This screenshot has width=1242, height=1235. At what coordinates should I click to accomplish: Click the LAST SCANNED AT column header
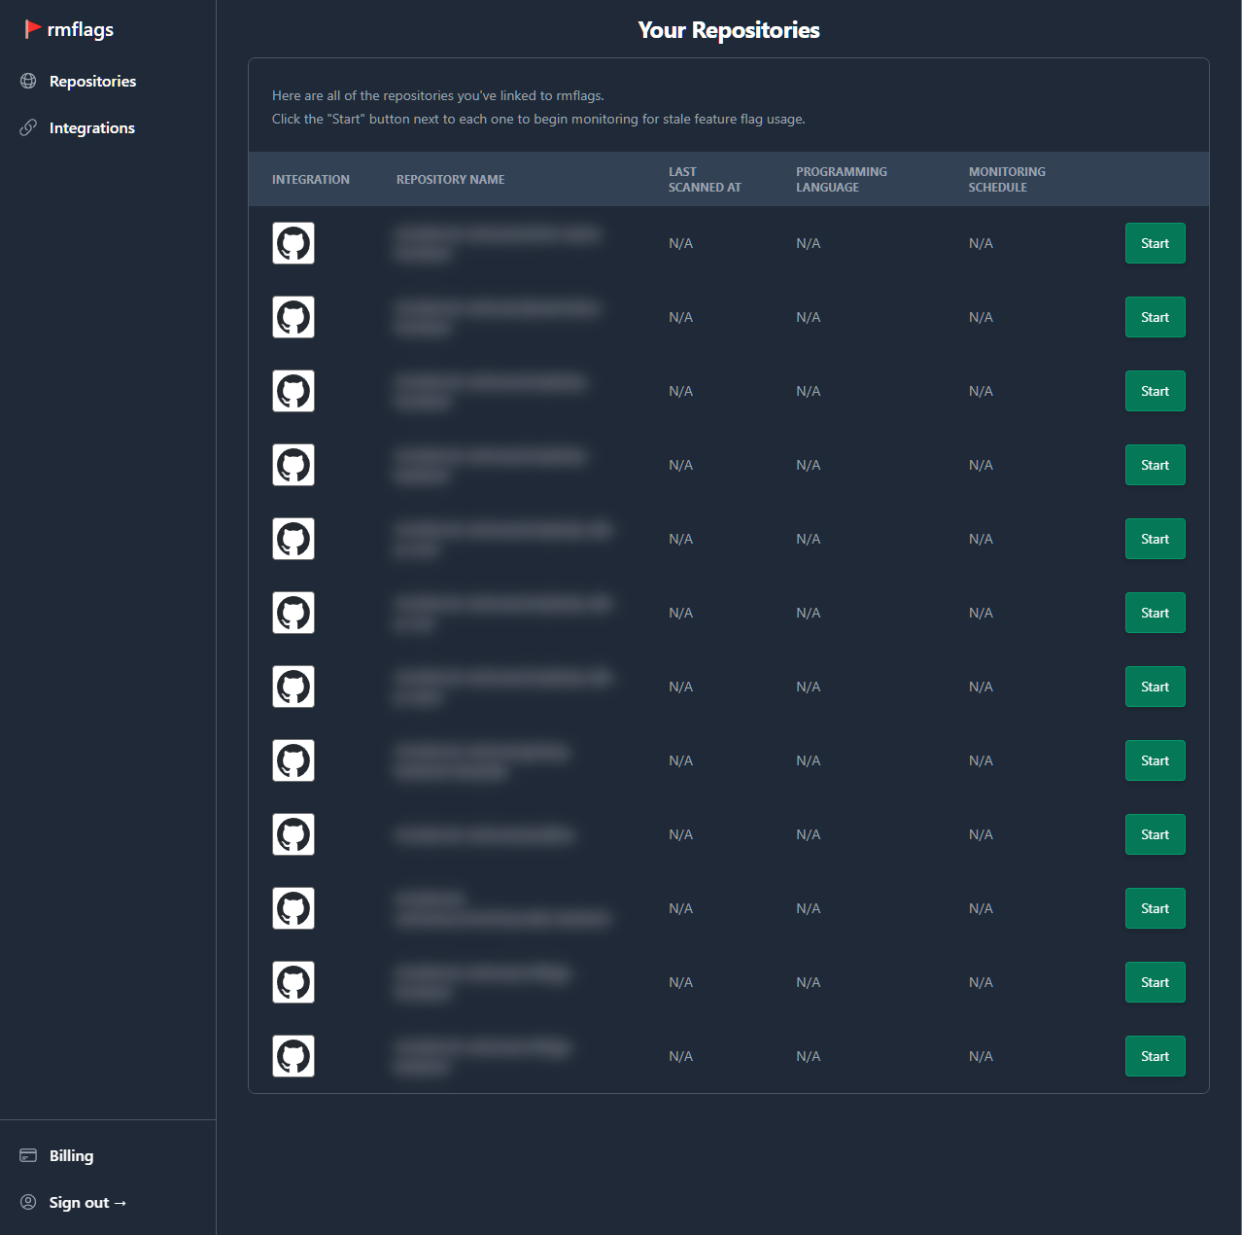pos(705,179)
